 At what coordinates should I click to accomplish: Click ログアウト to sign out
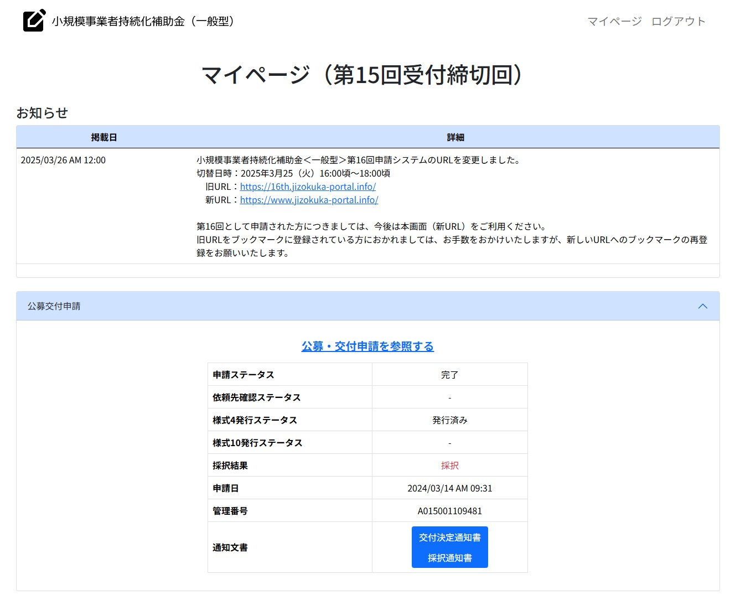pos(679,21)
